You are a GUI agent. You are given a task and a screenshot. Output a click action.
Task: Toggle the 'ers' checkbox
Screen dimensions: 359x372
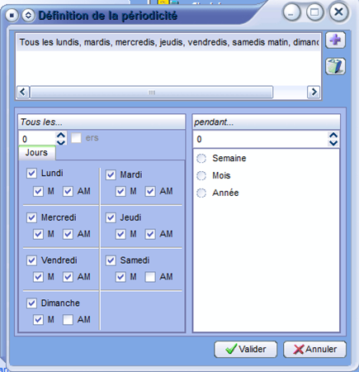point(76,138)
